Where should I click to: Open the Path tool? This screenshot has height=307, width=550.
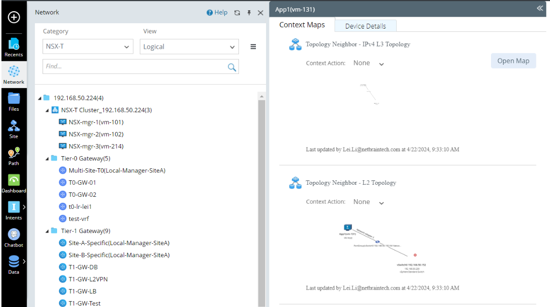click(x=14, y=156)
